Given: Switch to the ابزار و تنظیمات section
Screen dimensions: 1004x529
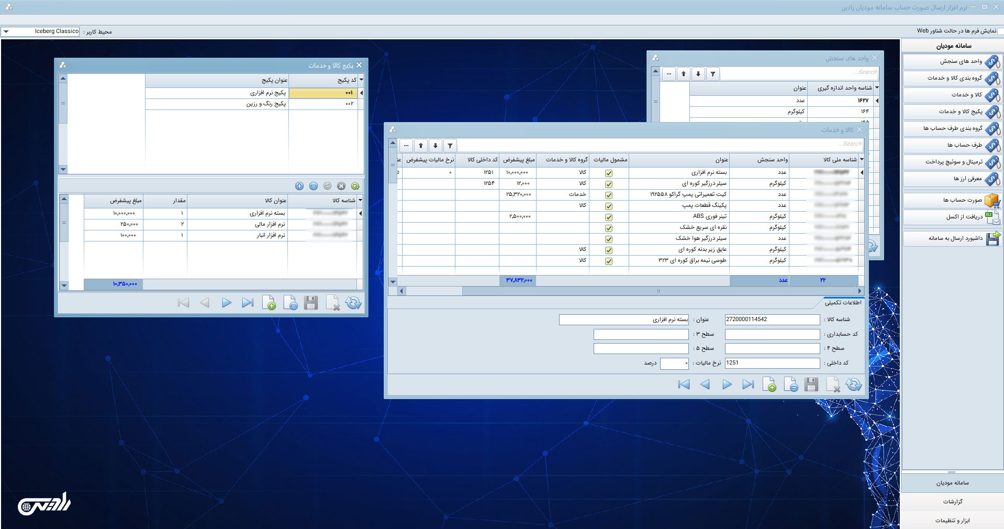Looking at the screenshot, I should click(x=952, y=521).
